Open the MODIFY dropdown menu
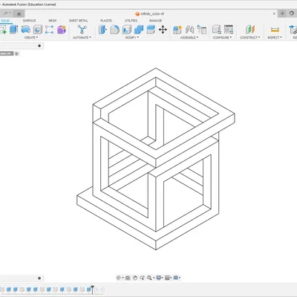The height and width of the screenshot is (297, 297). 132,38
